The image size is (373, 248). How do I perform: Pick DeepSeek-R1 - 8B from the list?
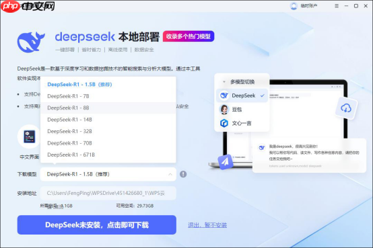click(x=108, y=108)
